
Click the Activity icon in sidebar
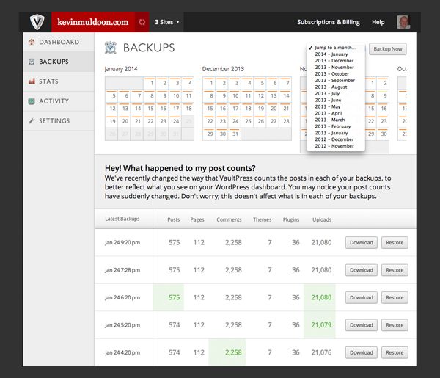(32, 101)
